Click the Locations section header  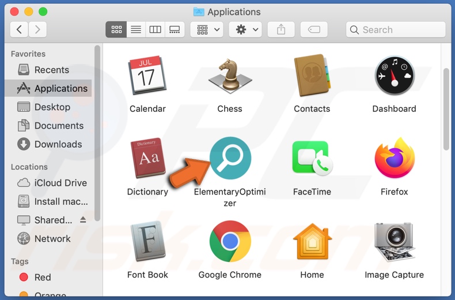29,167
